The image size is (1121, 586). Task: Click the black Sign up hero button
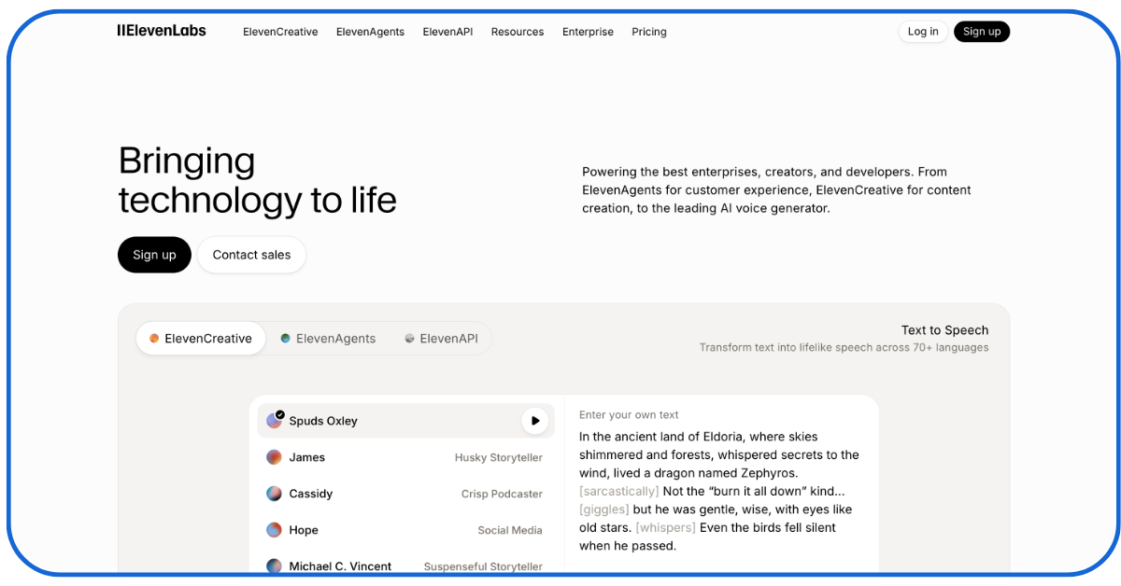pos(154,255)
